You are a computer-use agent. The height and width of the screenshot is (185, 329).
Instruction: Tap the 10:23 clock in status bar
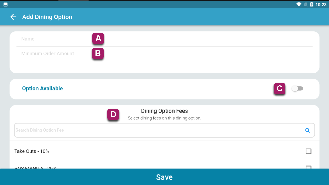point(321,4)
